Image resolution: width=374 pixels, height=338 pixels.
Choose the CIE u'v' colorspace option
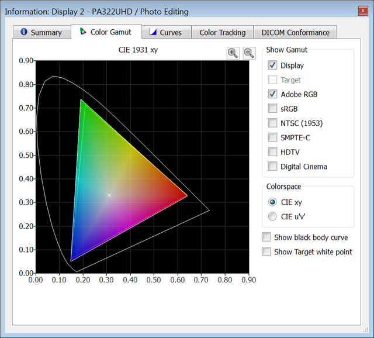272,217
